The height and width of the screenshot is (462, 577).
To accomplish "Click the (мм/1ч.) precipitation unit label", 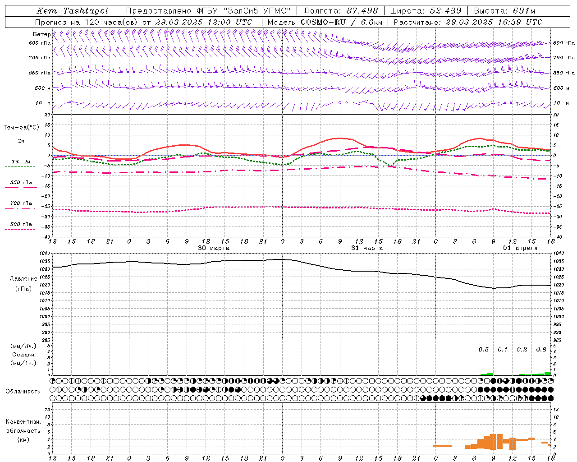I will click(23, 363).
